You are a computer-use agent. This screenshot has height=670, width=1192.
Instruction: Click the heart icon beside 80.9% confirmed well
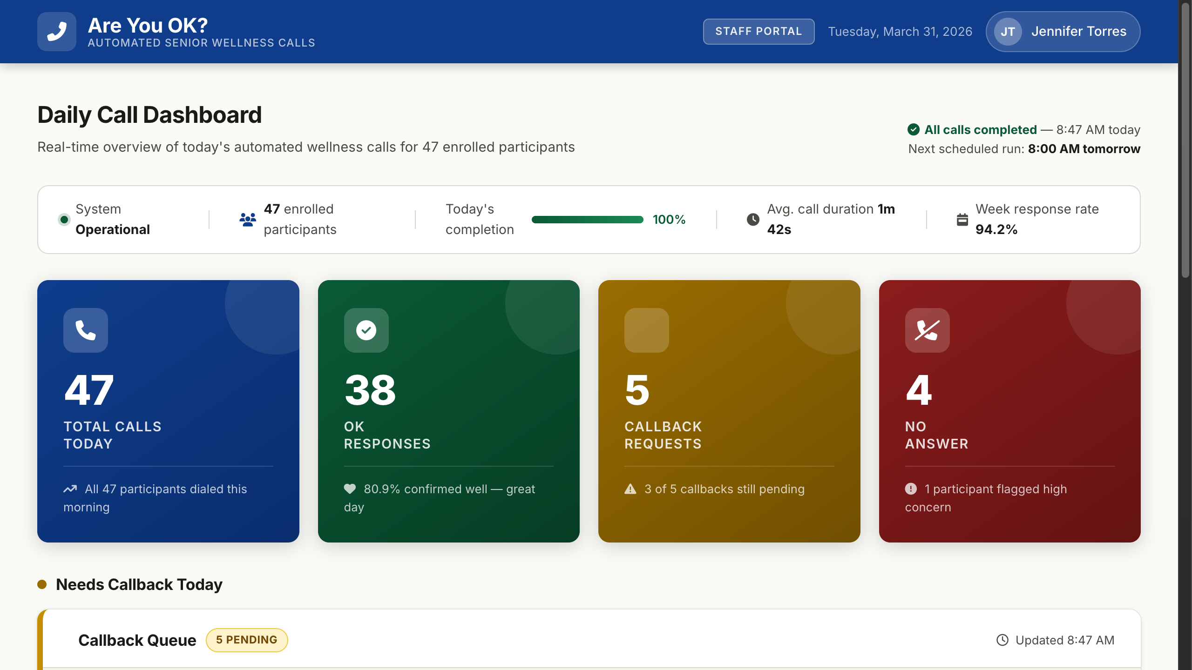pos(350,489)
